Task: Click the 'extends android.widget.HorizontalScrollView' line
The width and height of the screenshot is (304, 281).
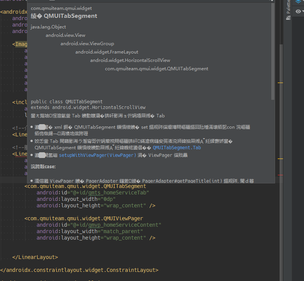Action: tap(88, 107)
